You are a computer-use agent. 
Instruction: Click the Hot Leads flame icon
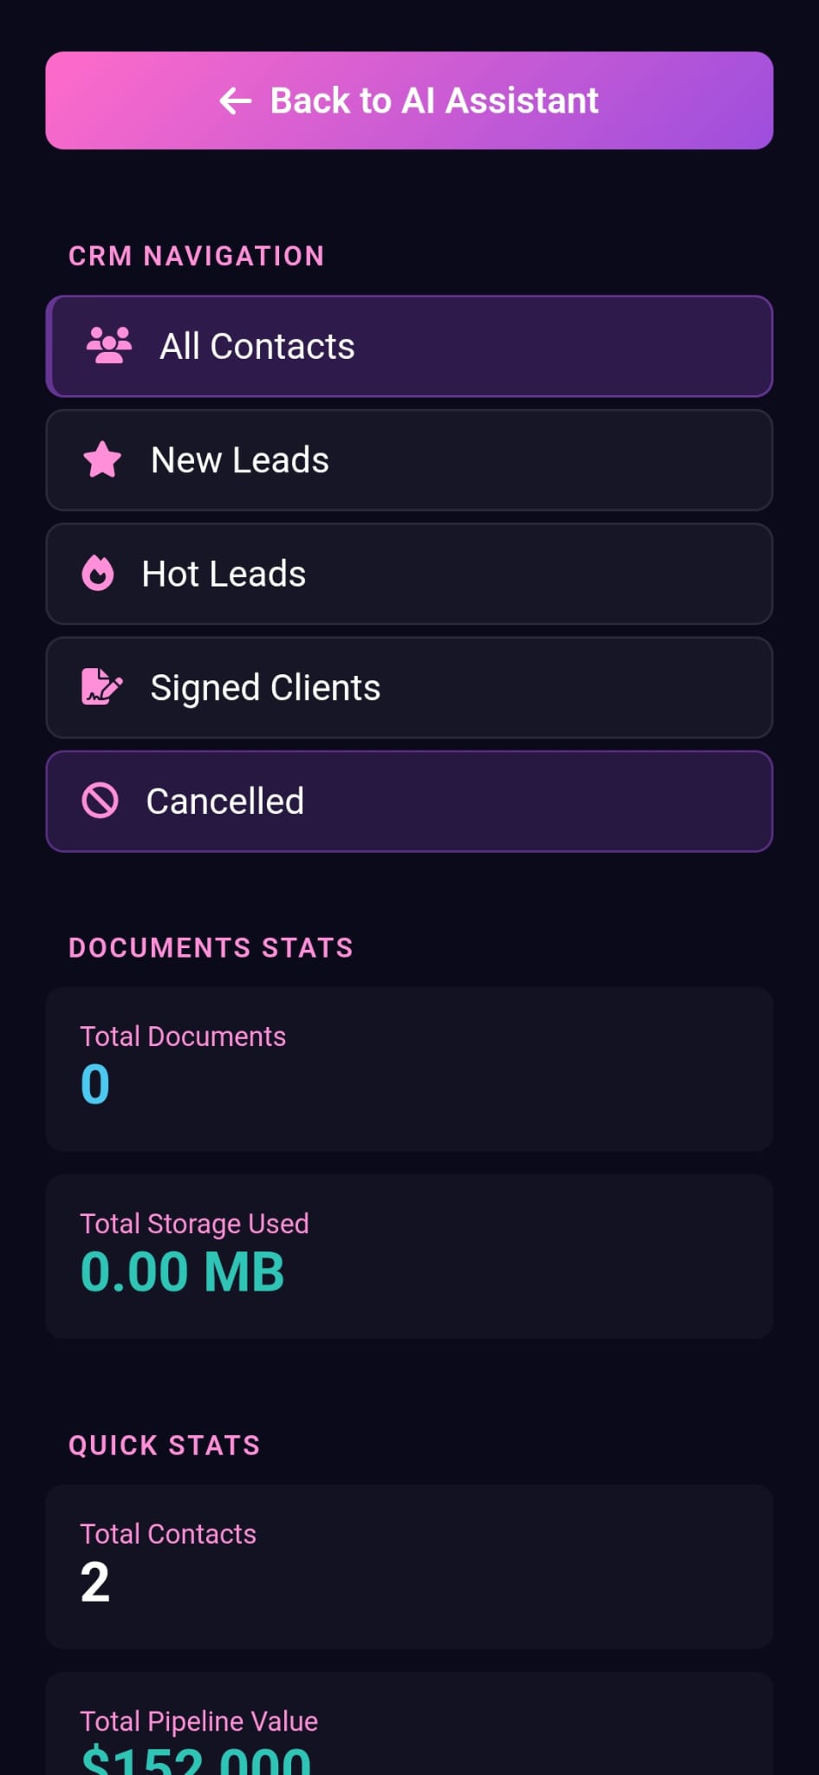pyautogui.click(x=98, y=574)
